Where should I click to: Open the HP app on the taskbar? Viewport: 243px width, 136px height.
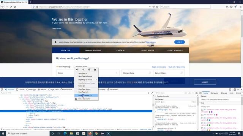click(x=77, y=133)
